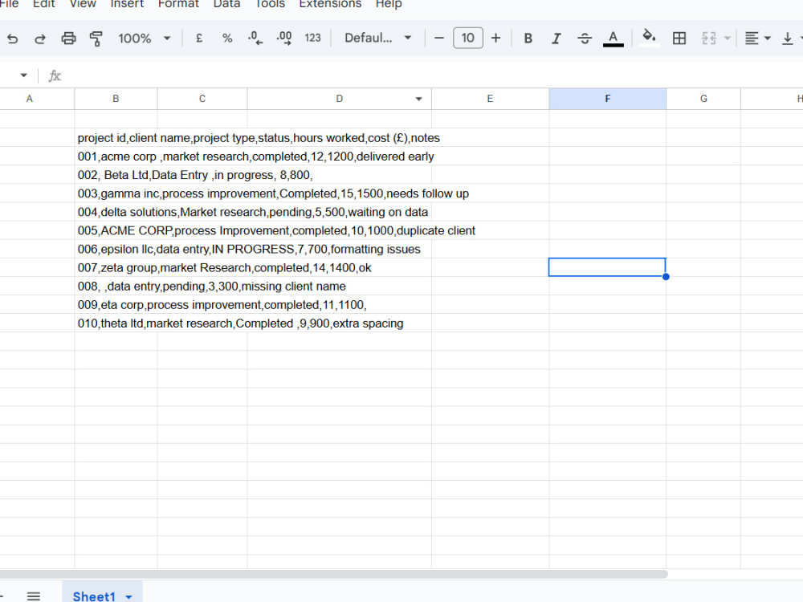Print the spreadsheet via printer icon
This screenshot has width=803, height=602.
68,39
